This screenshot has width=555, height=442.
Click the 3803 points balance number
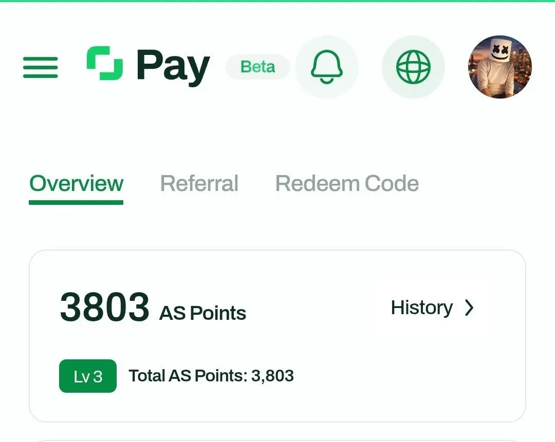click(105, 307)
